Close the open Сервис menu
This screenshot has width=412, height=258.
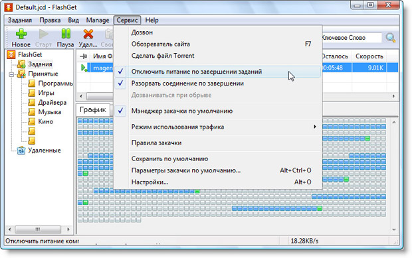[x=127, y=20]
